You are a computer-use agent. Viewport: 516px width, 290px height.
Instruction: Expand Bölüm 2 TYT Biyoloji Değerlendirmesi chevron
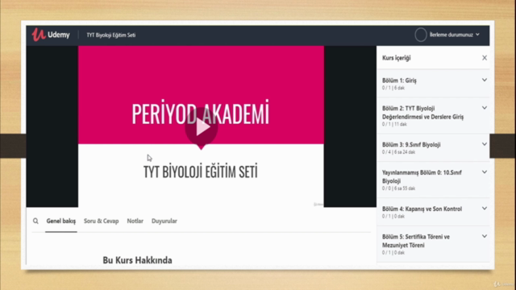[x=485, y=108]
